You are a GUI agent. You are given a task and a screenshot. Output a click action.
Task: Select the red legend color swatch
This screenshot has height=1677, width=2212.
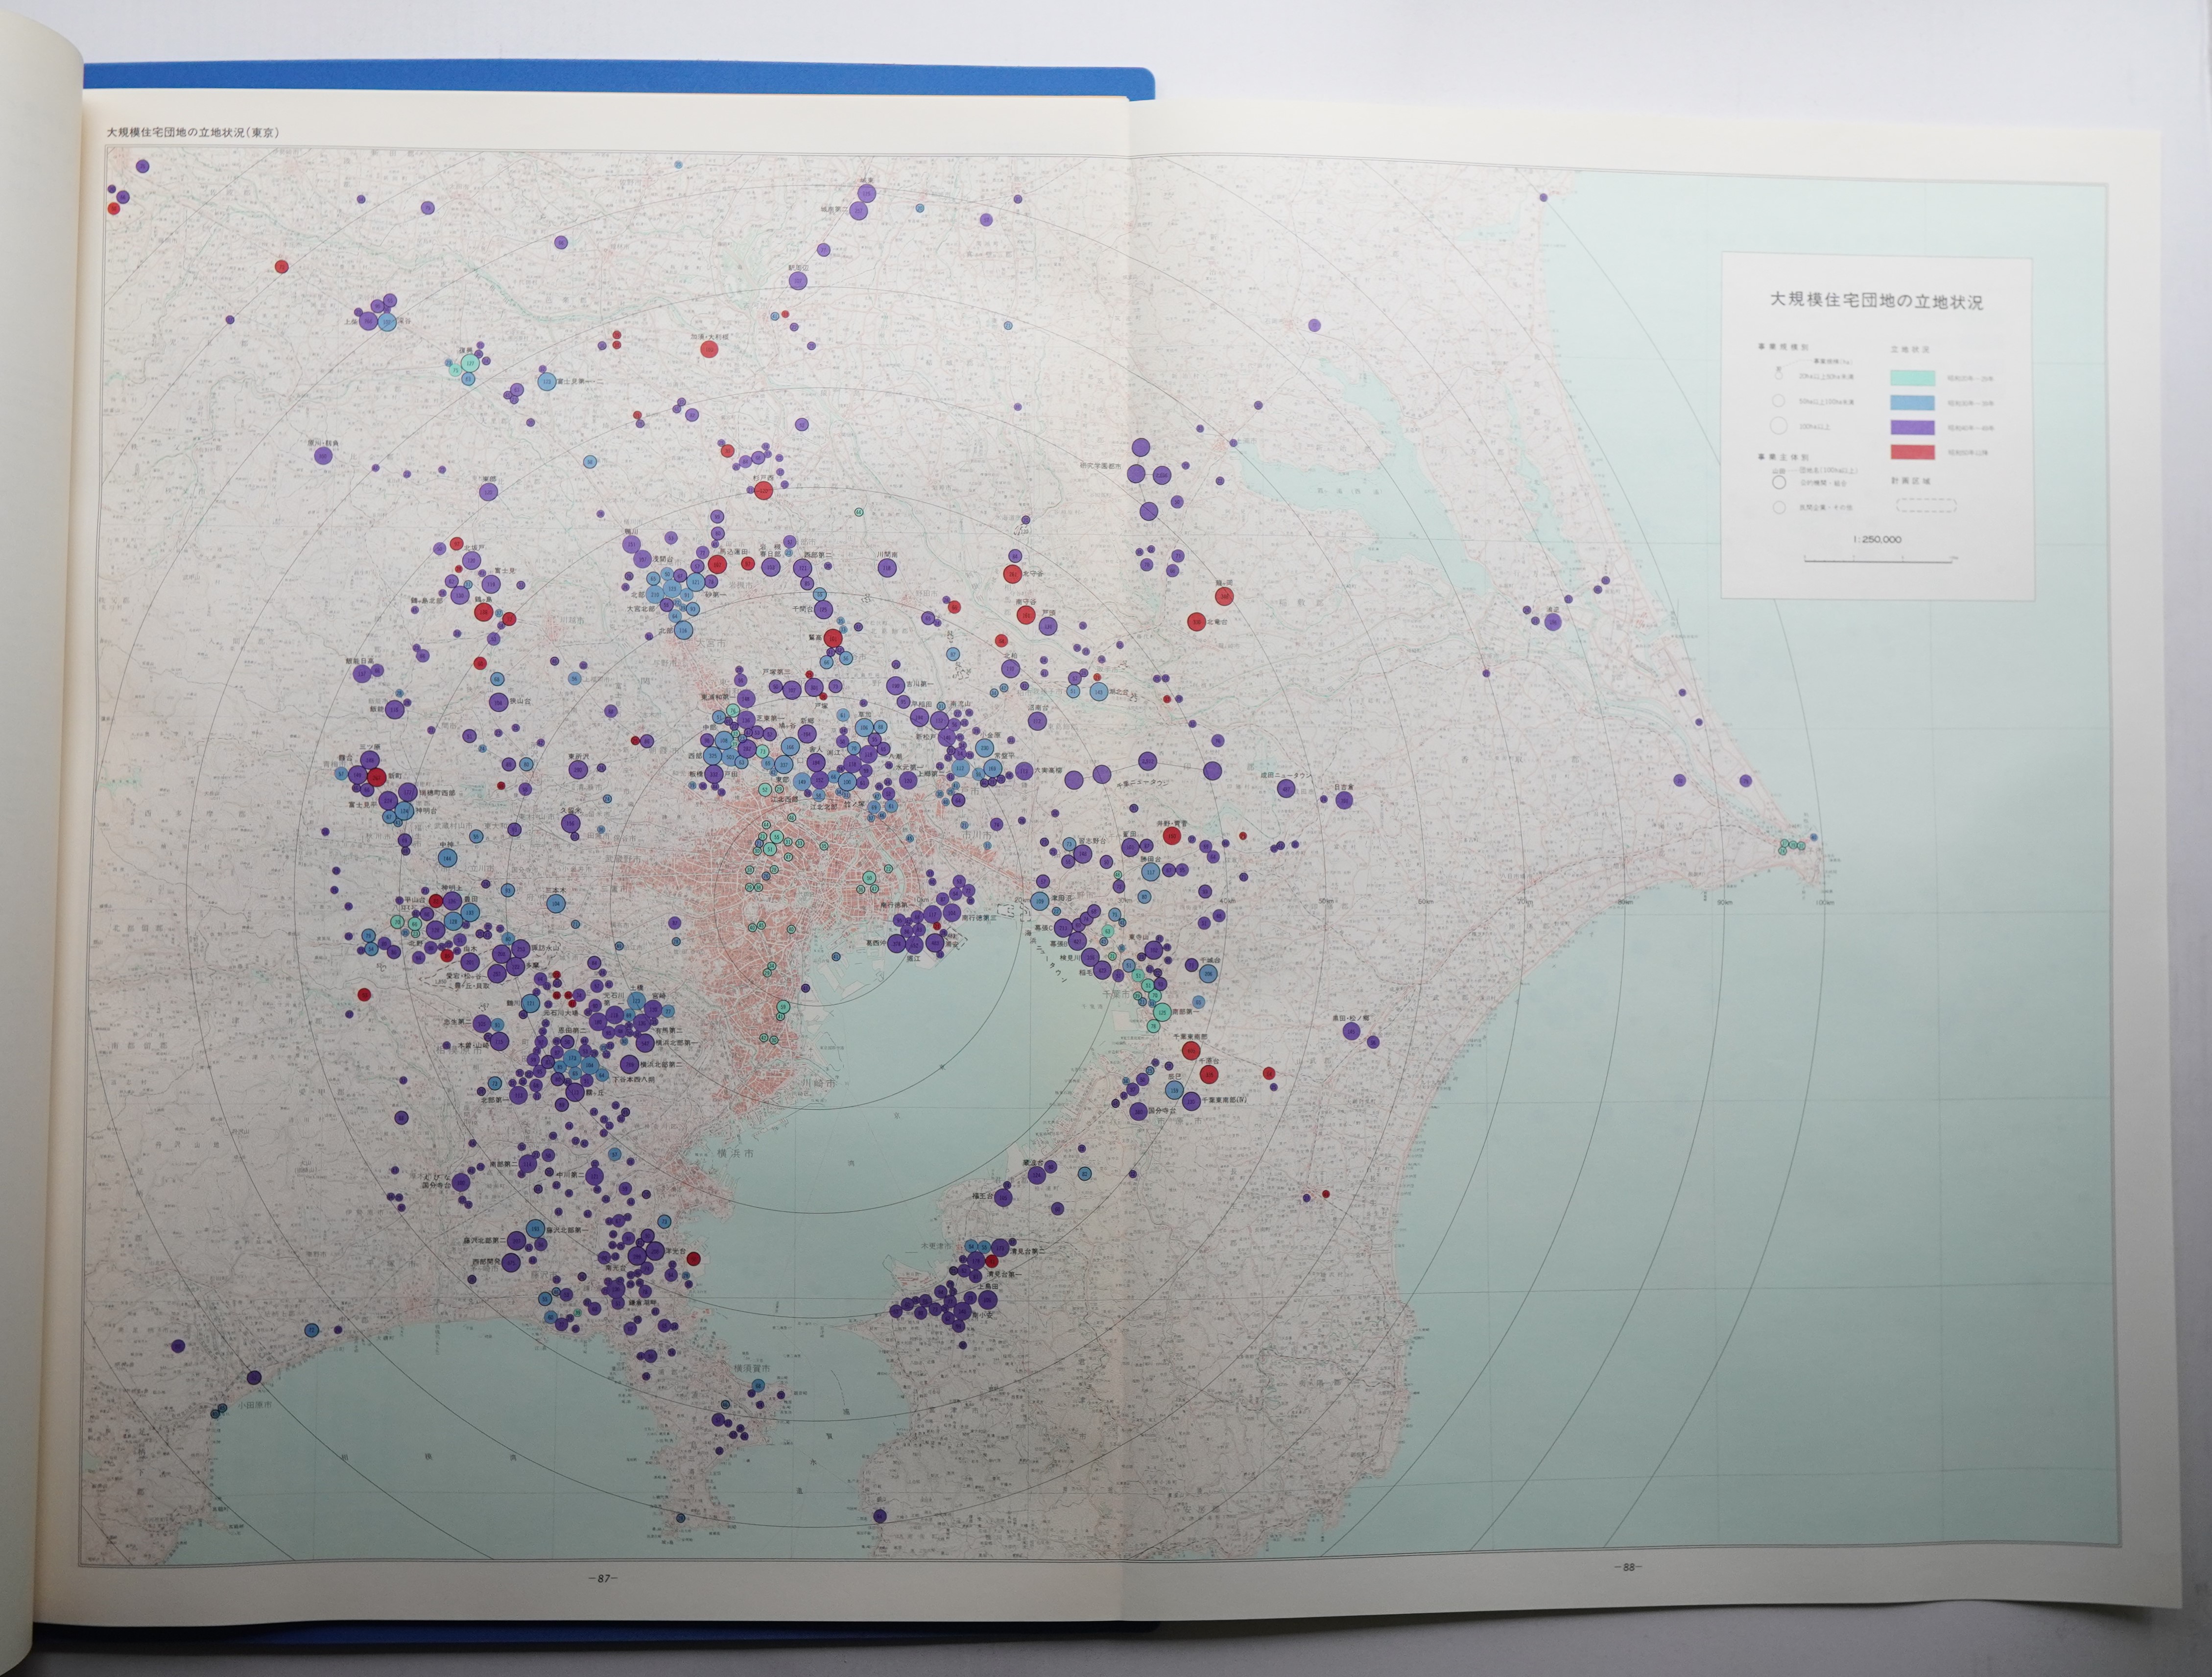(1913, 452)
